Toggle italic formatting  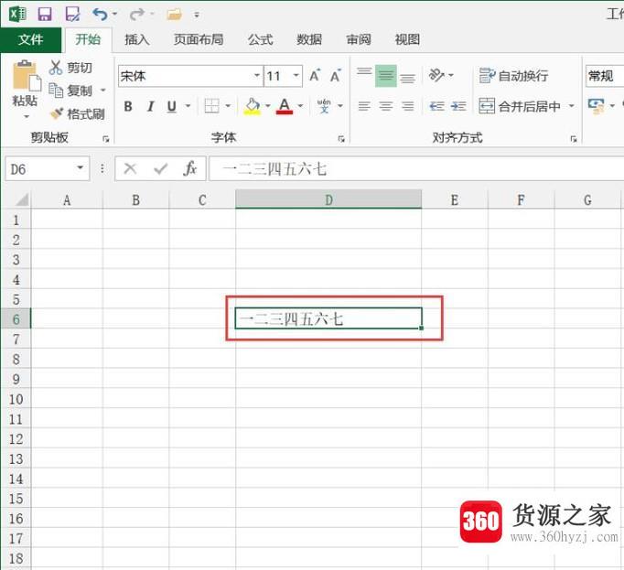point(150,106)
